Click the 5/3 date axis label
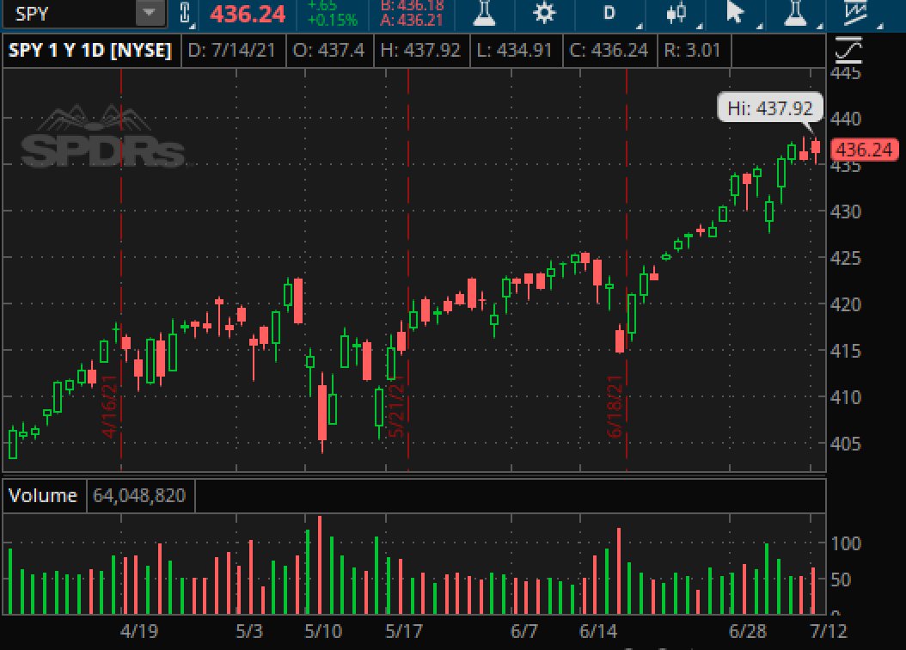Image resolution: width=906 pixels, height=650 pixels. coord(249,631)
